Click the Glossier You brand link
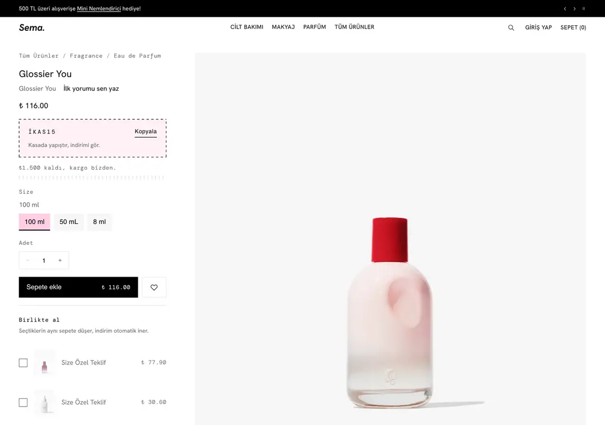 38,88
